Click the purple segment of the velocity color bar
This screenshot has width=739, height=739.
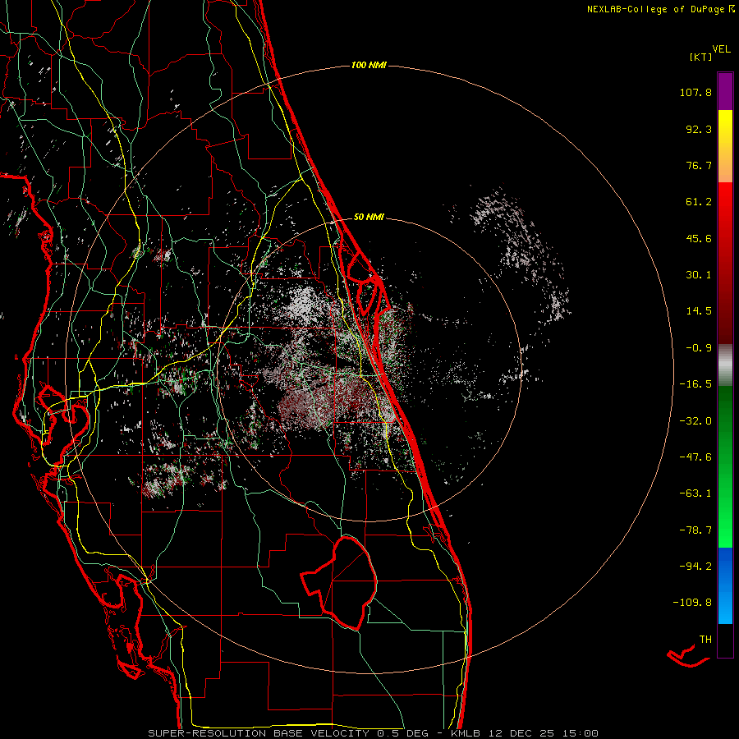[725, 91]
